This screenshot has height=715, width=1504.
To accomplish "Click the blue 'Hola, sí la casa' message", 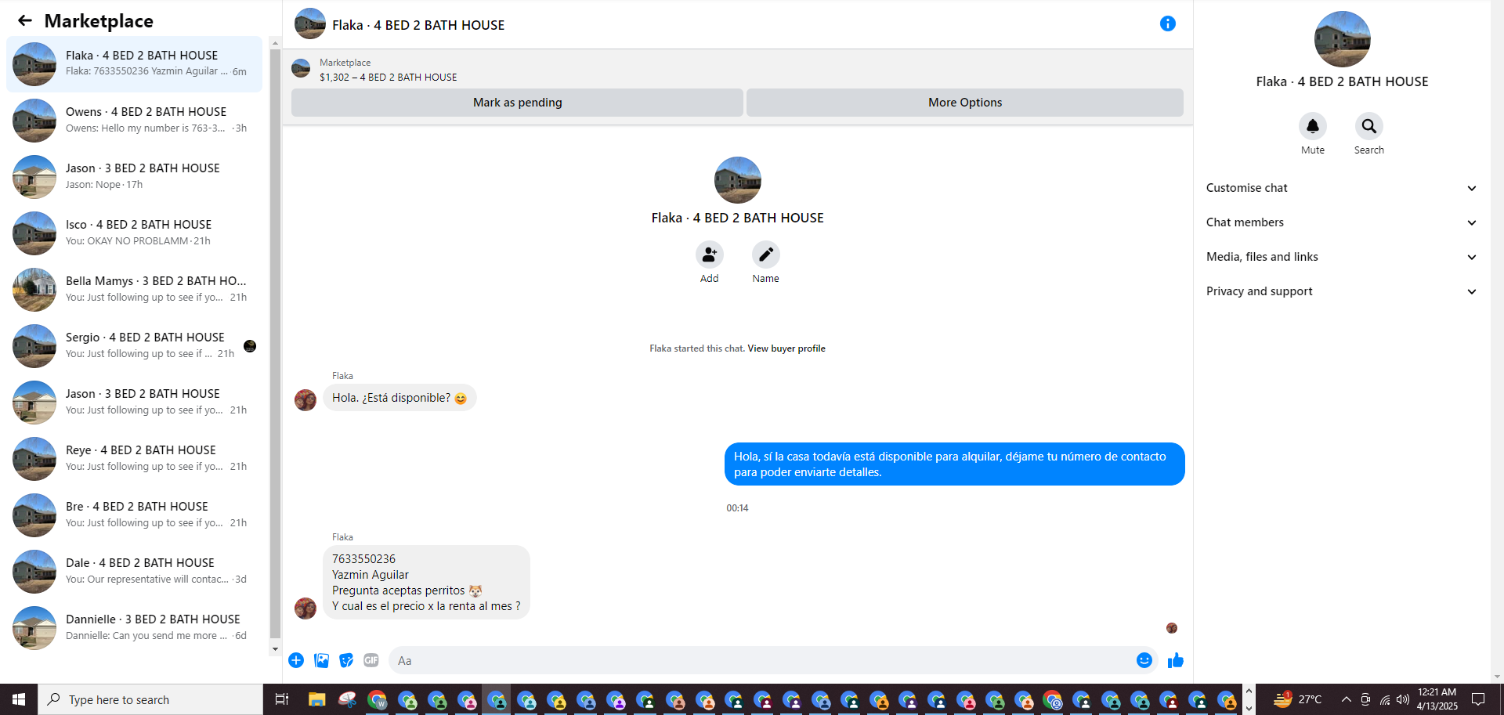I will 954,464.
